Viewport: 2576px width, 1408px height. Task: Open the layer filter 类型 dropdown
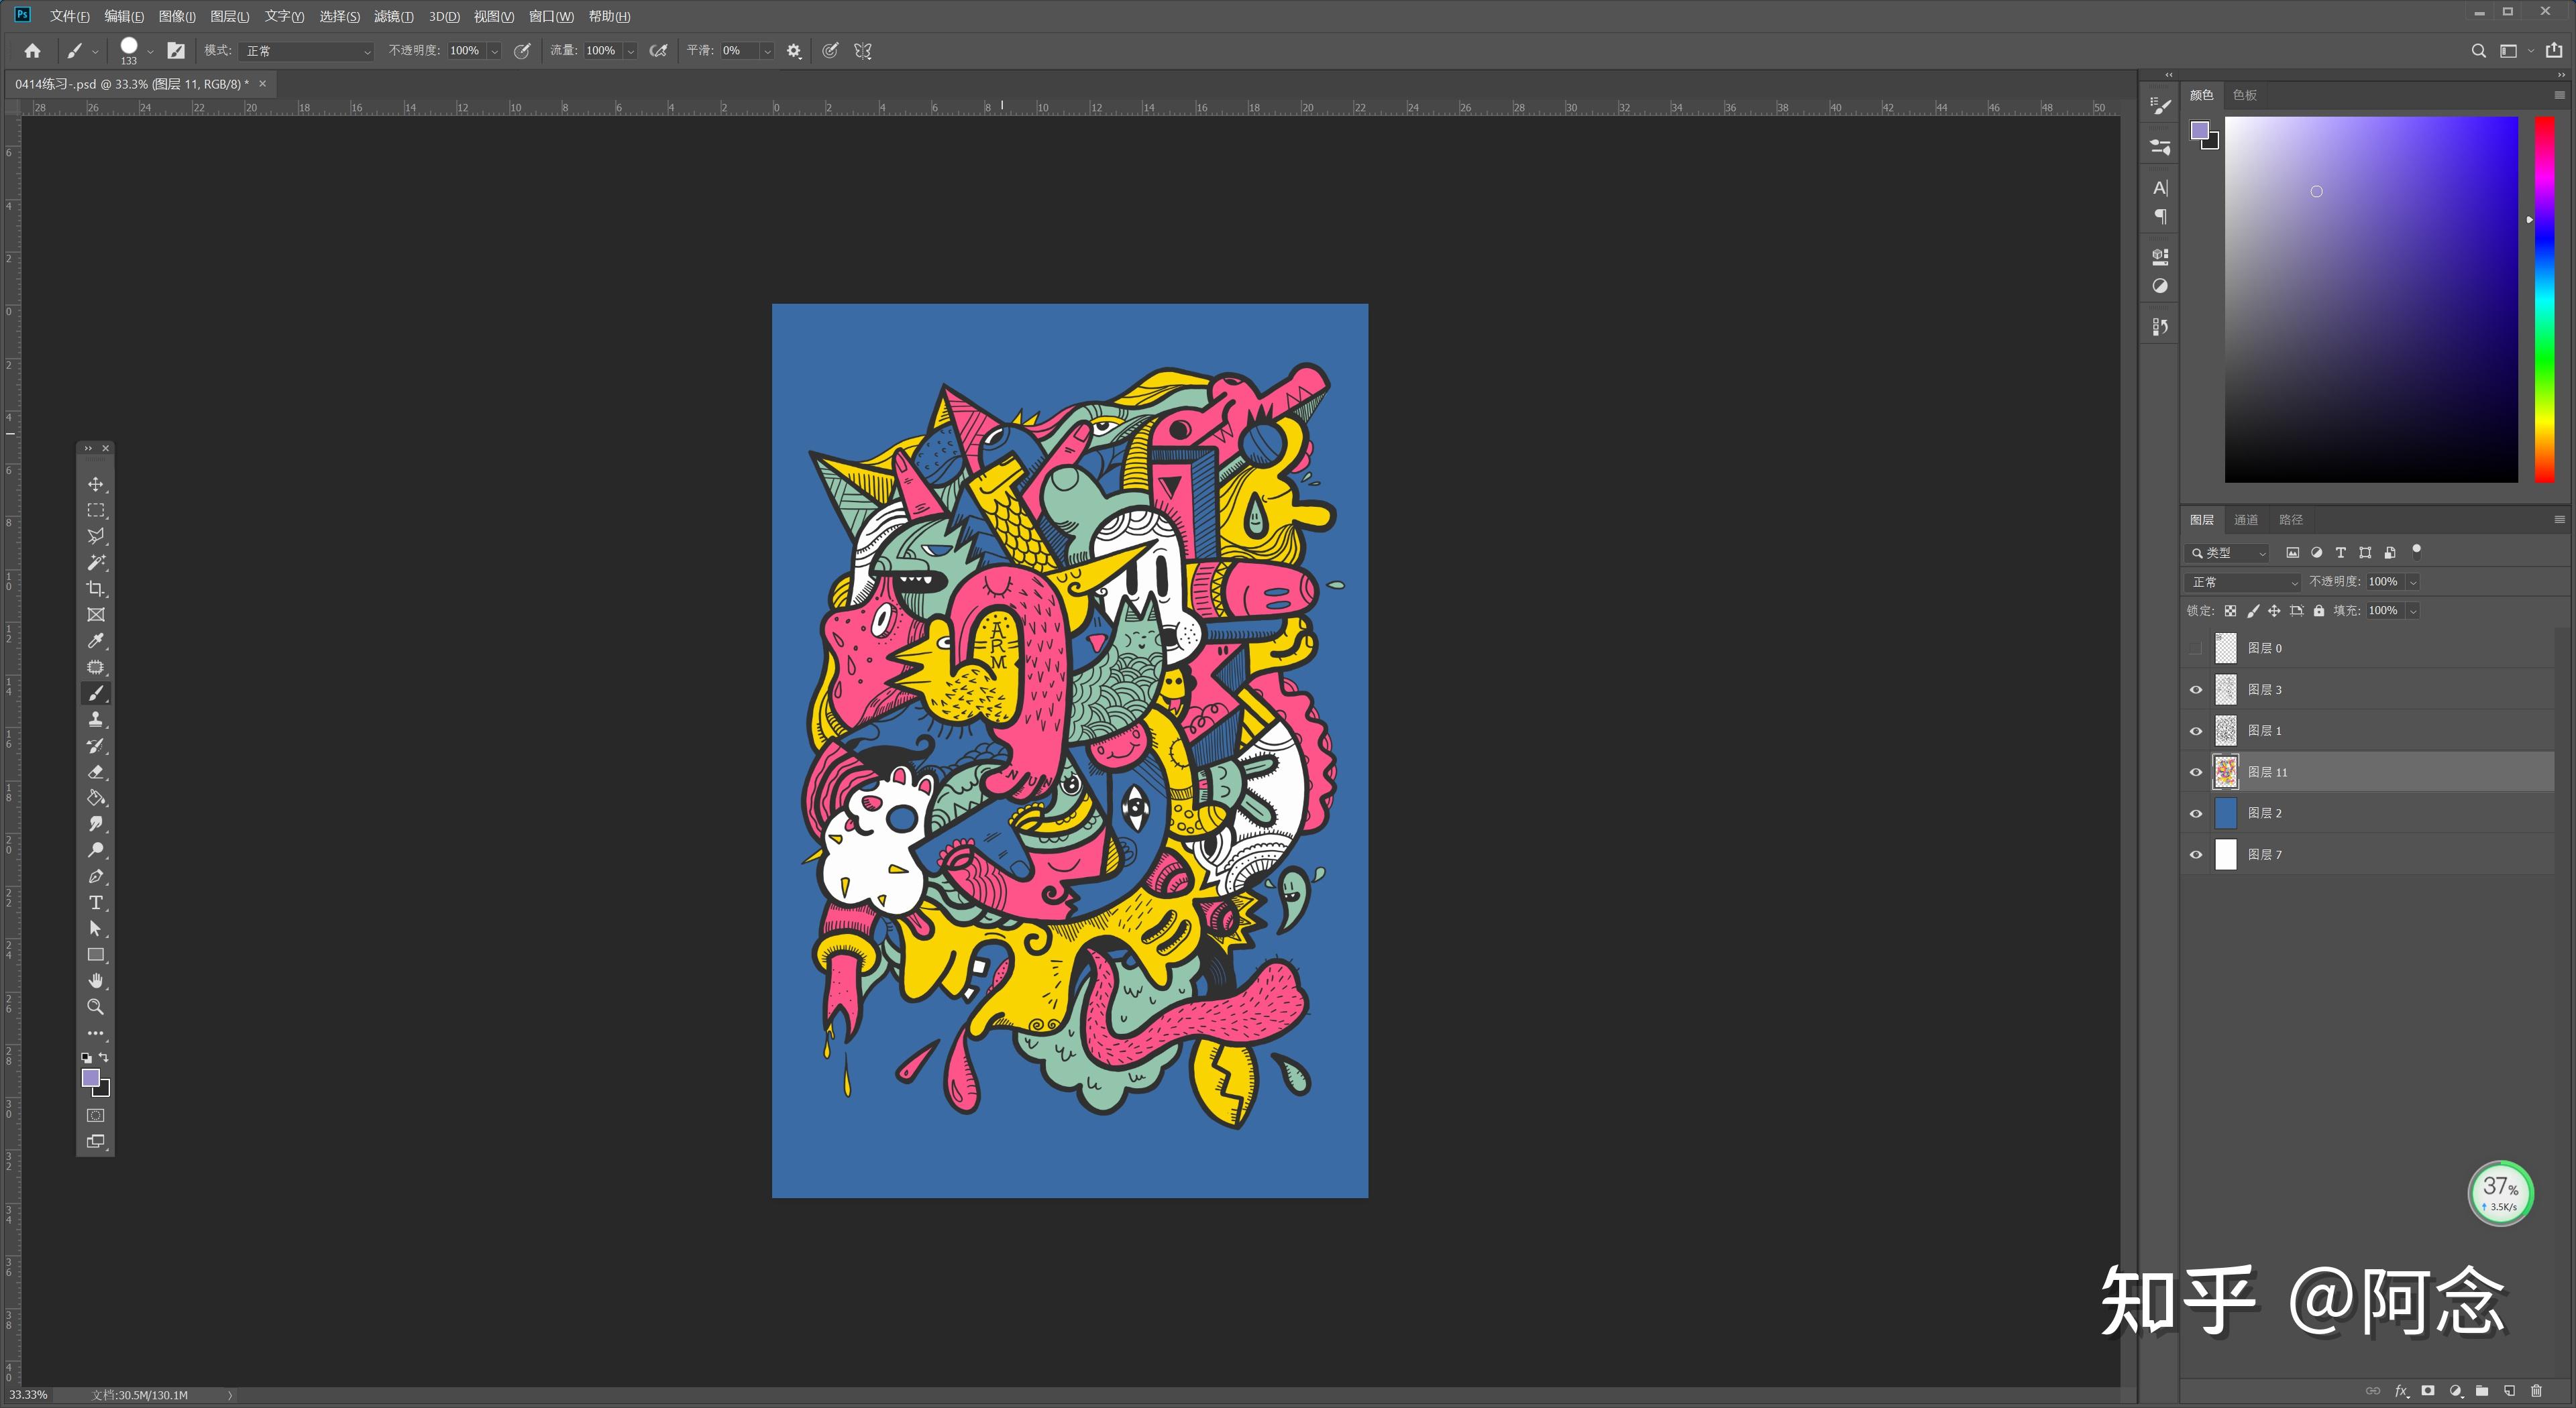[2228, 552]
